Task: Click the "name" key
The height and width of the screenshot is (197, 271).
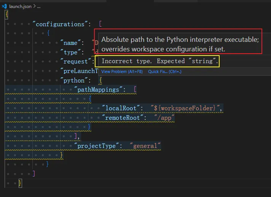Action: [x=70, y=43]
